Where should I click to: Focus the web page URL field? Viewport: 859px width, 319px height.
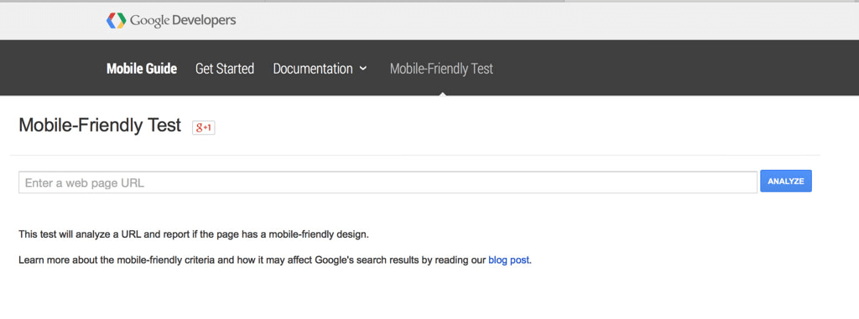pos(388,183)
